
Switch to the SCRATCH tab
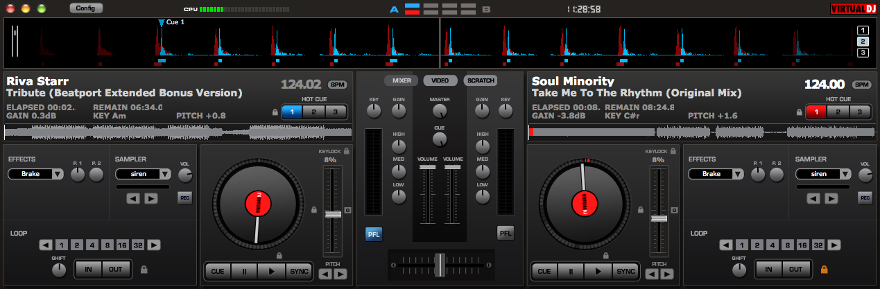coord(481,80)
